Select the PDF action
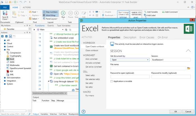The width and height of the screenshot is (196, 116). [10, 71]
